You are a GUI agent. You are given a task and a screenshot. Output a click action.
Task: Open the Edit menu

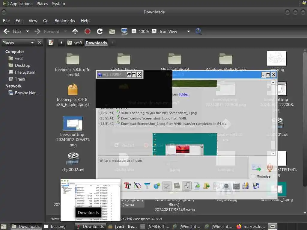pyautogui.click(x=19, y=21)
